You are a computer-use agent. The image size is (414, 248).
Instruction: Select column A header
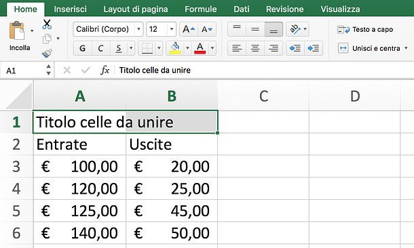pos(79,96)
